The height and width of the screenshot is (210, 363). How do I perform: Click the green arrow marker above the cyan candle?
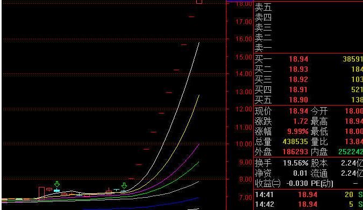pyautogui.click(x=56, y=184)
